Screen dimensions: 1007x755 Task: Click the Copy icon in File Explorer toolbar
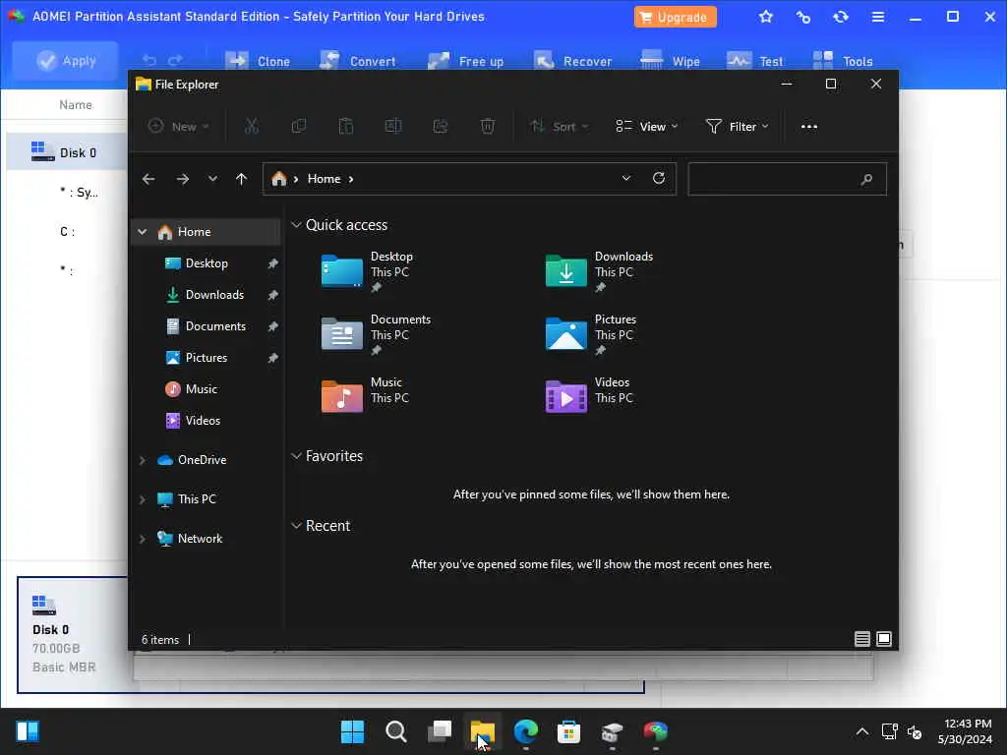299,127
